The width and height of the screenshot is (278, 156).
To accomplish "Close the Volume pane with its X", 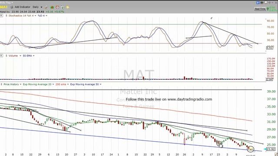I will tap(1, 55).
